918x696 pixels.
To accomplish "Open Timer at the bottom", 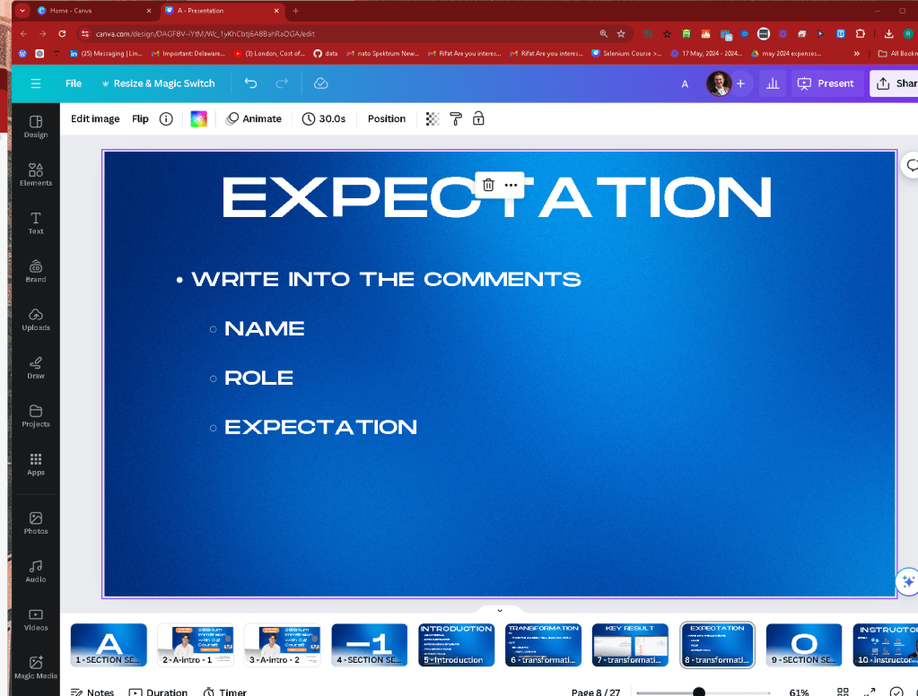I will point(225,692).
